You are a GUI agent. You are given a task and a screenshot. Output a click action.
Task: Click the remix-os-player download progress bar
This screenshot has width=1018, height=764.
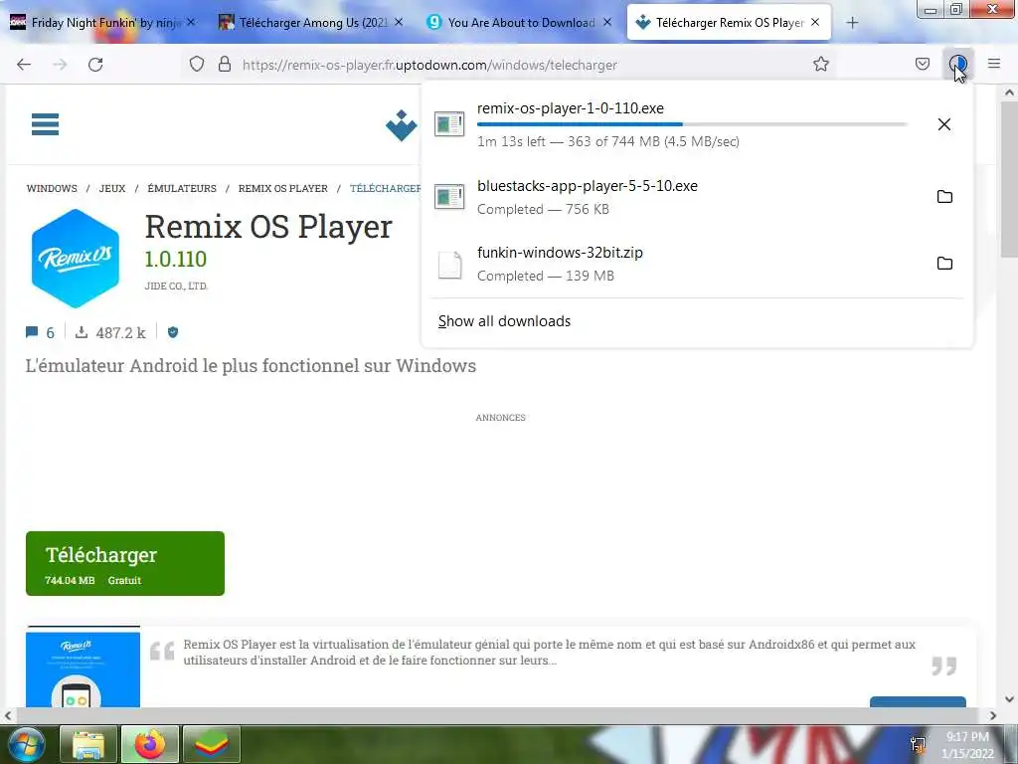pyautogui.click(x=692, y=123)
